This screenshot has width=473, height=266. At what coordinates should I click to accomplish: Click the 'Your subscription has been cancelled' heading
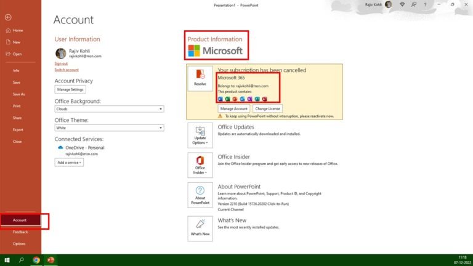tap(262, 70)
